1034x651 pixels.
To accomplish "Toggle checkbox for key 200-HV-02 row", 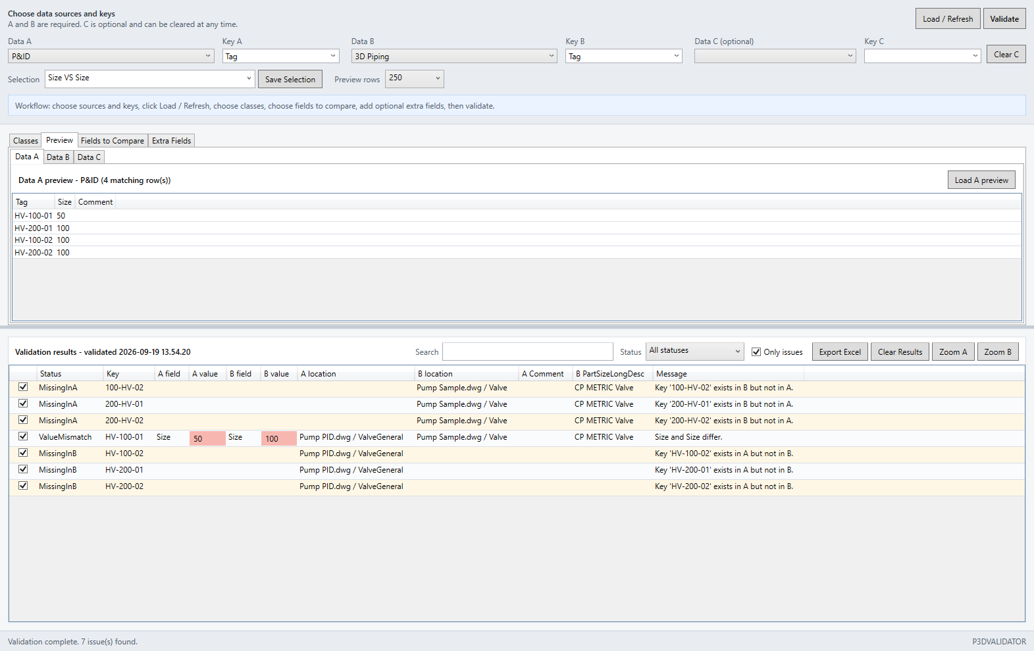I will click(23, 421).
